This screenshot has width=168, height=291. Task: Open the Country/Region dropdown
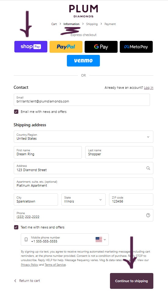click(x=83, y=137)
